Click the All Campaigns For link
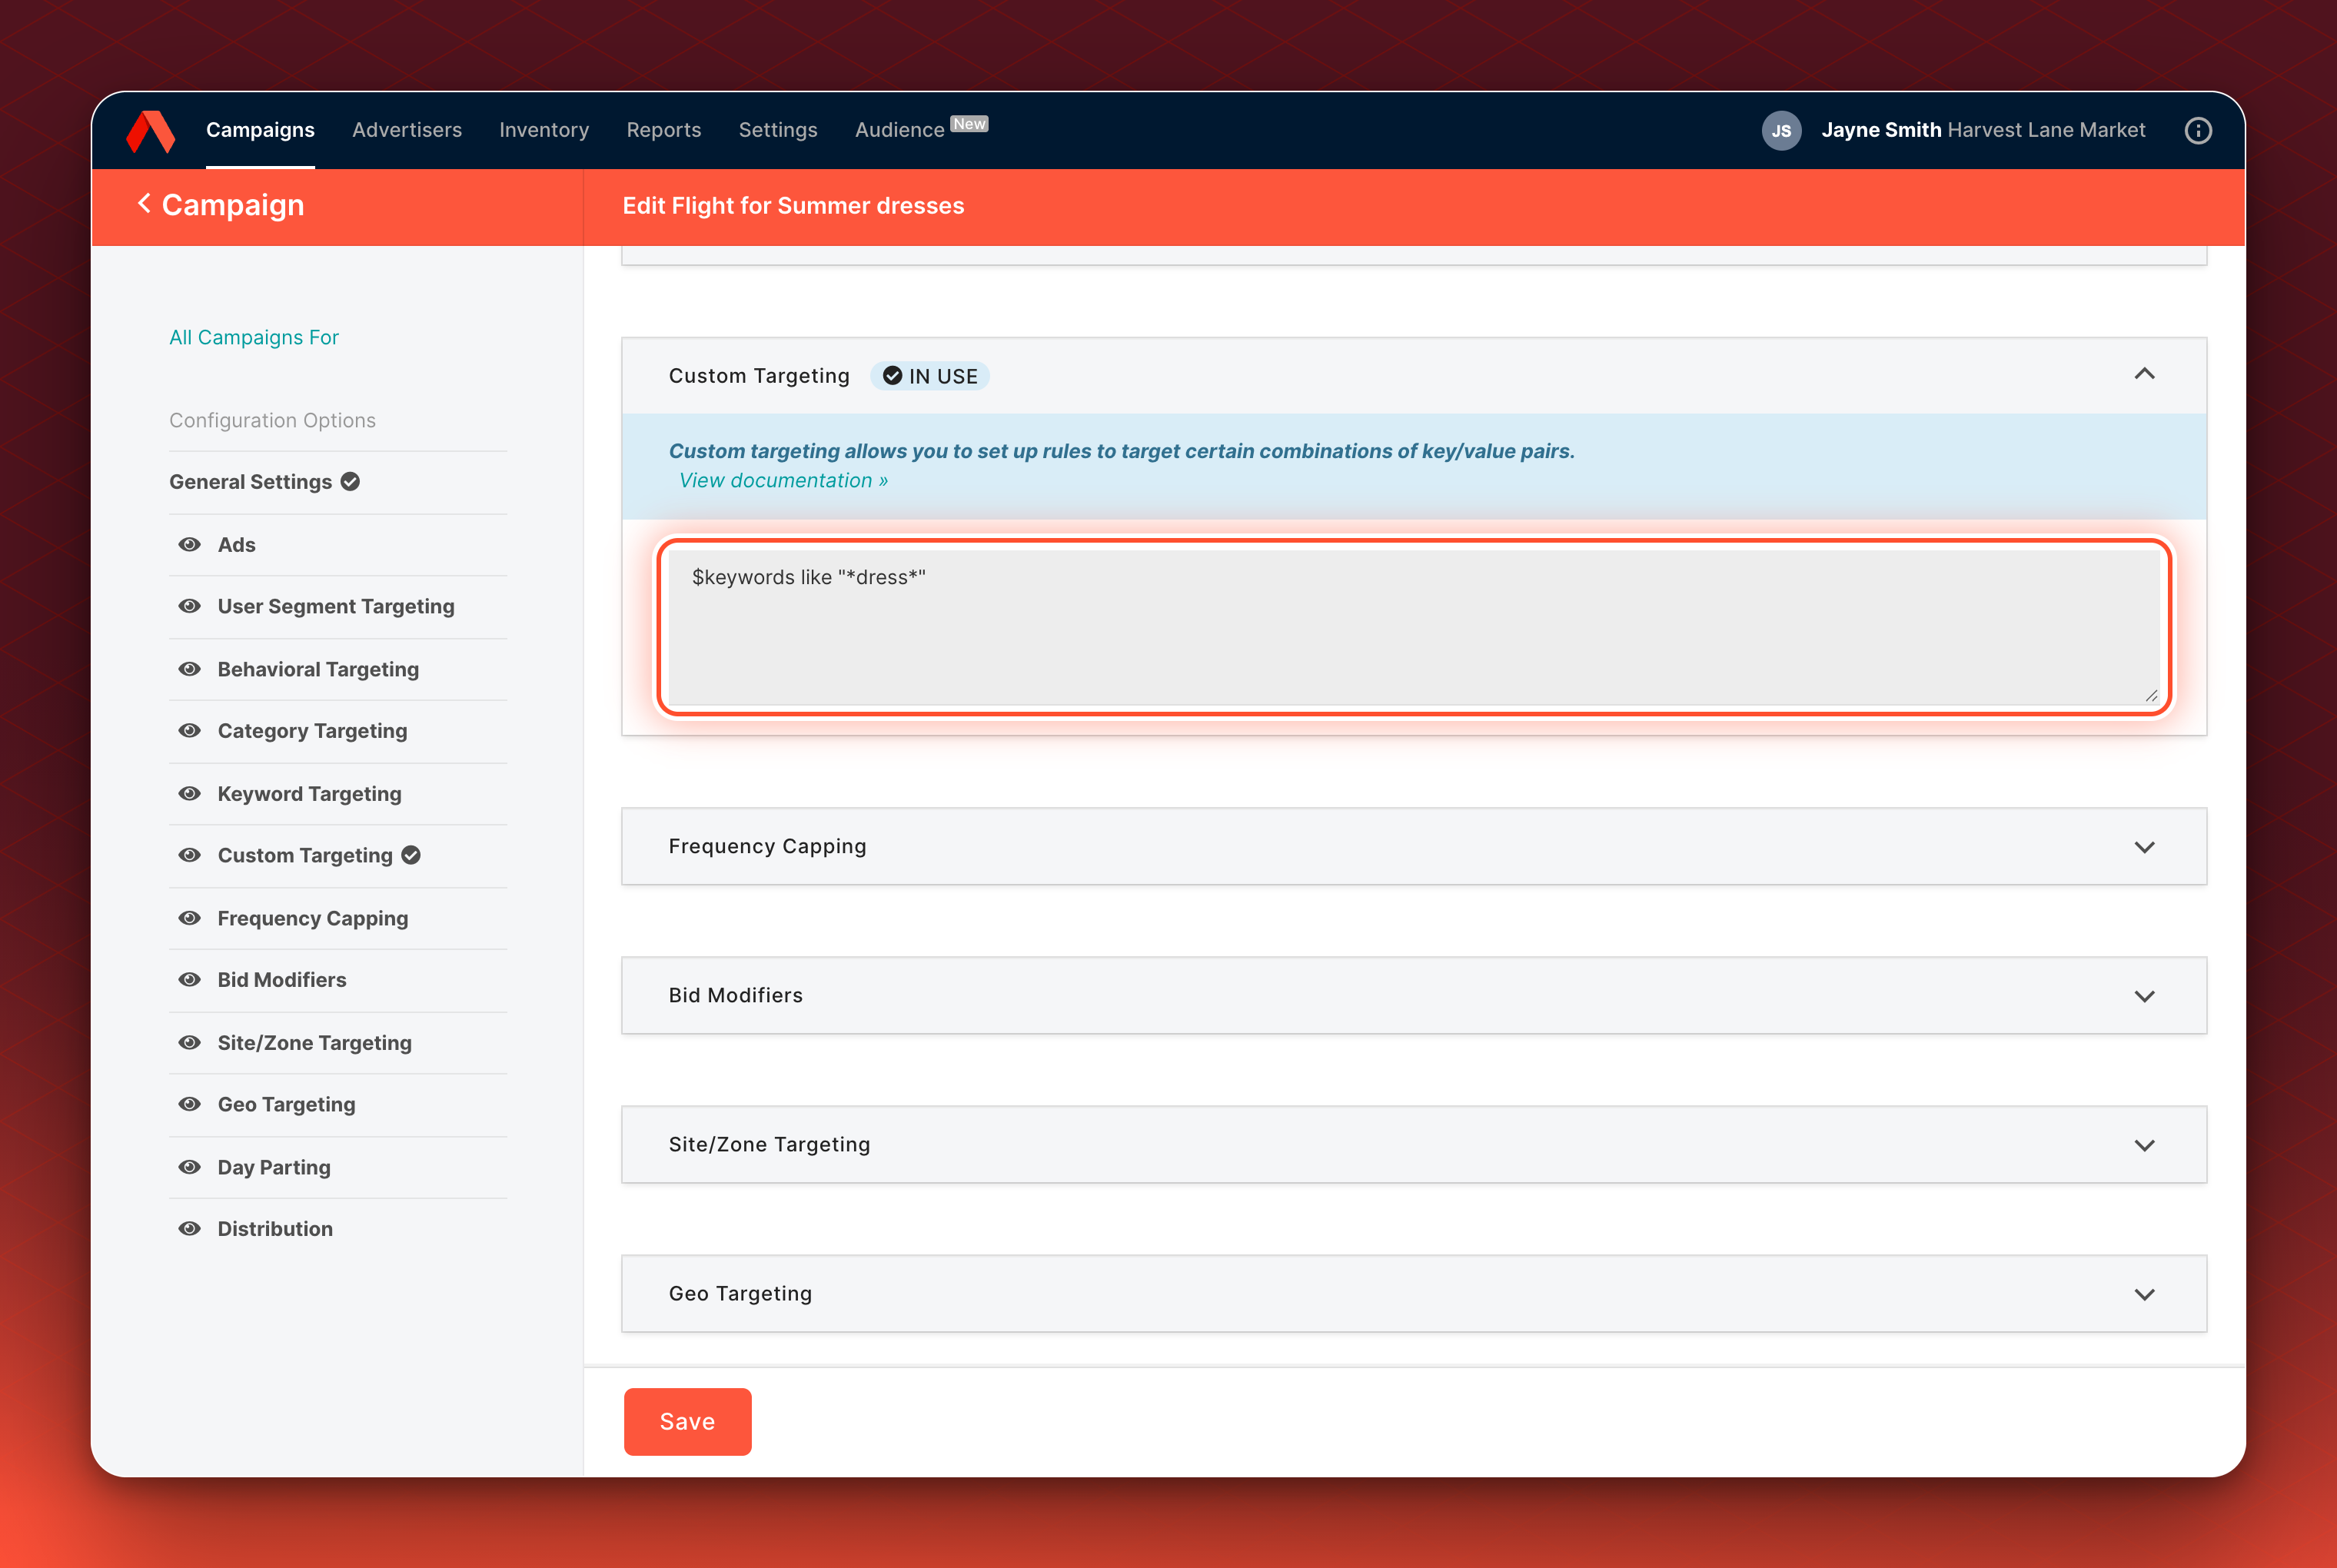 coord(254,337)
